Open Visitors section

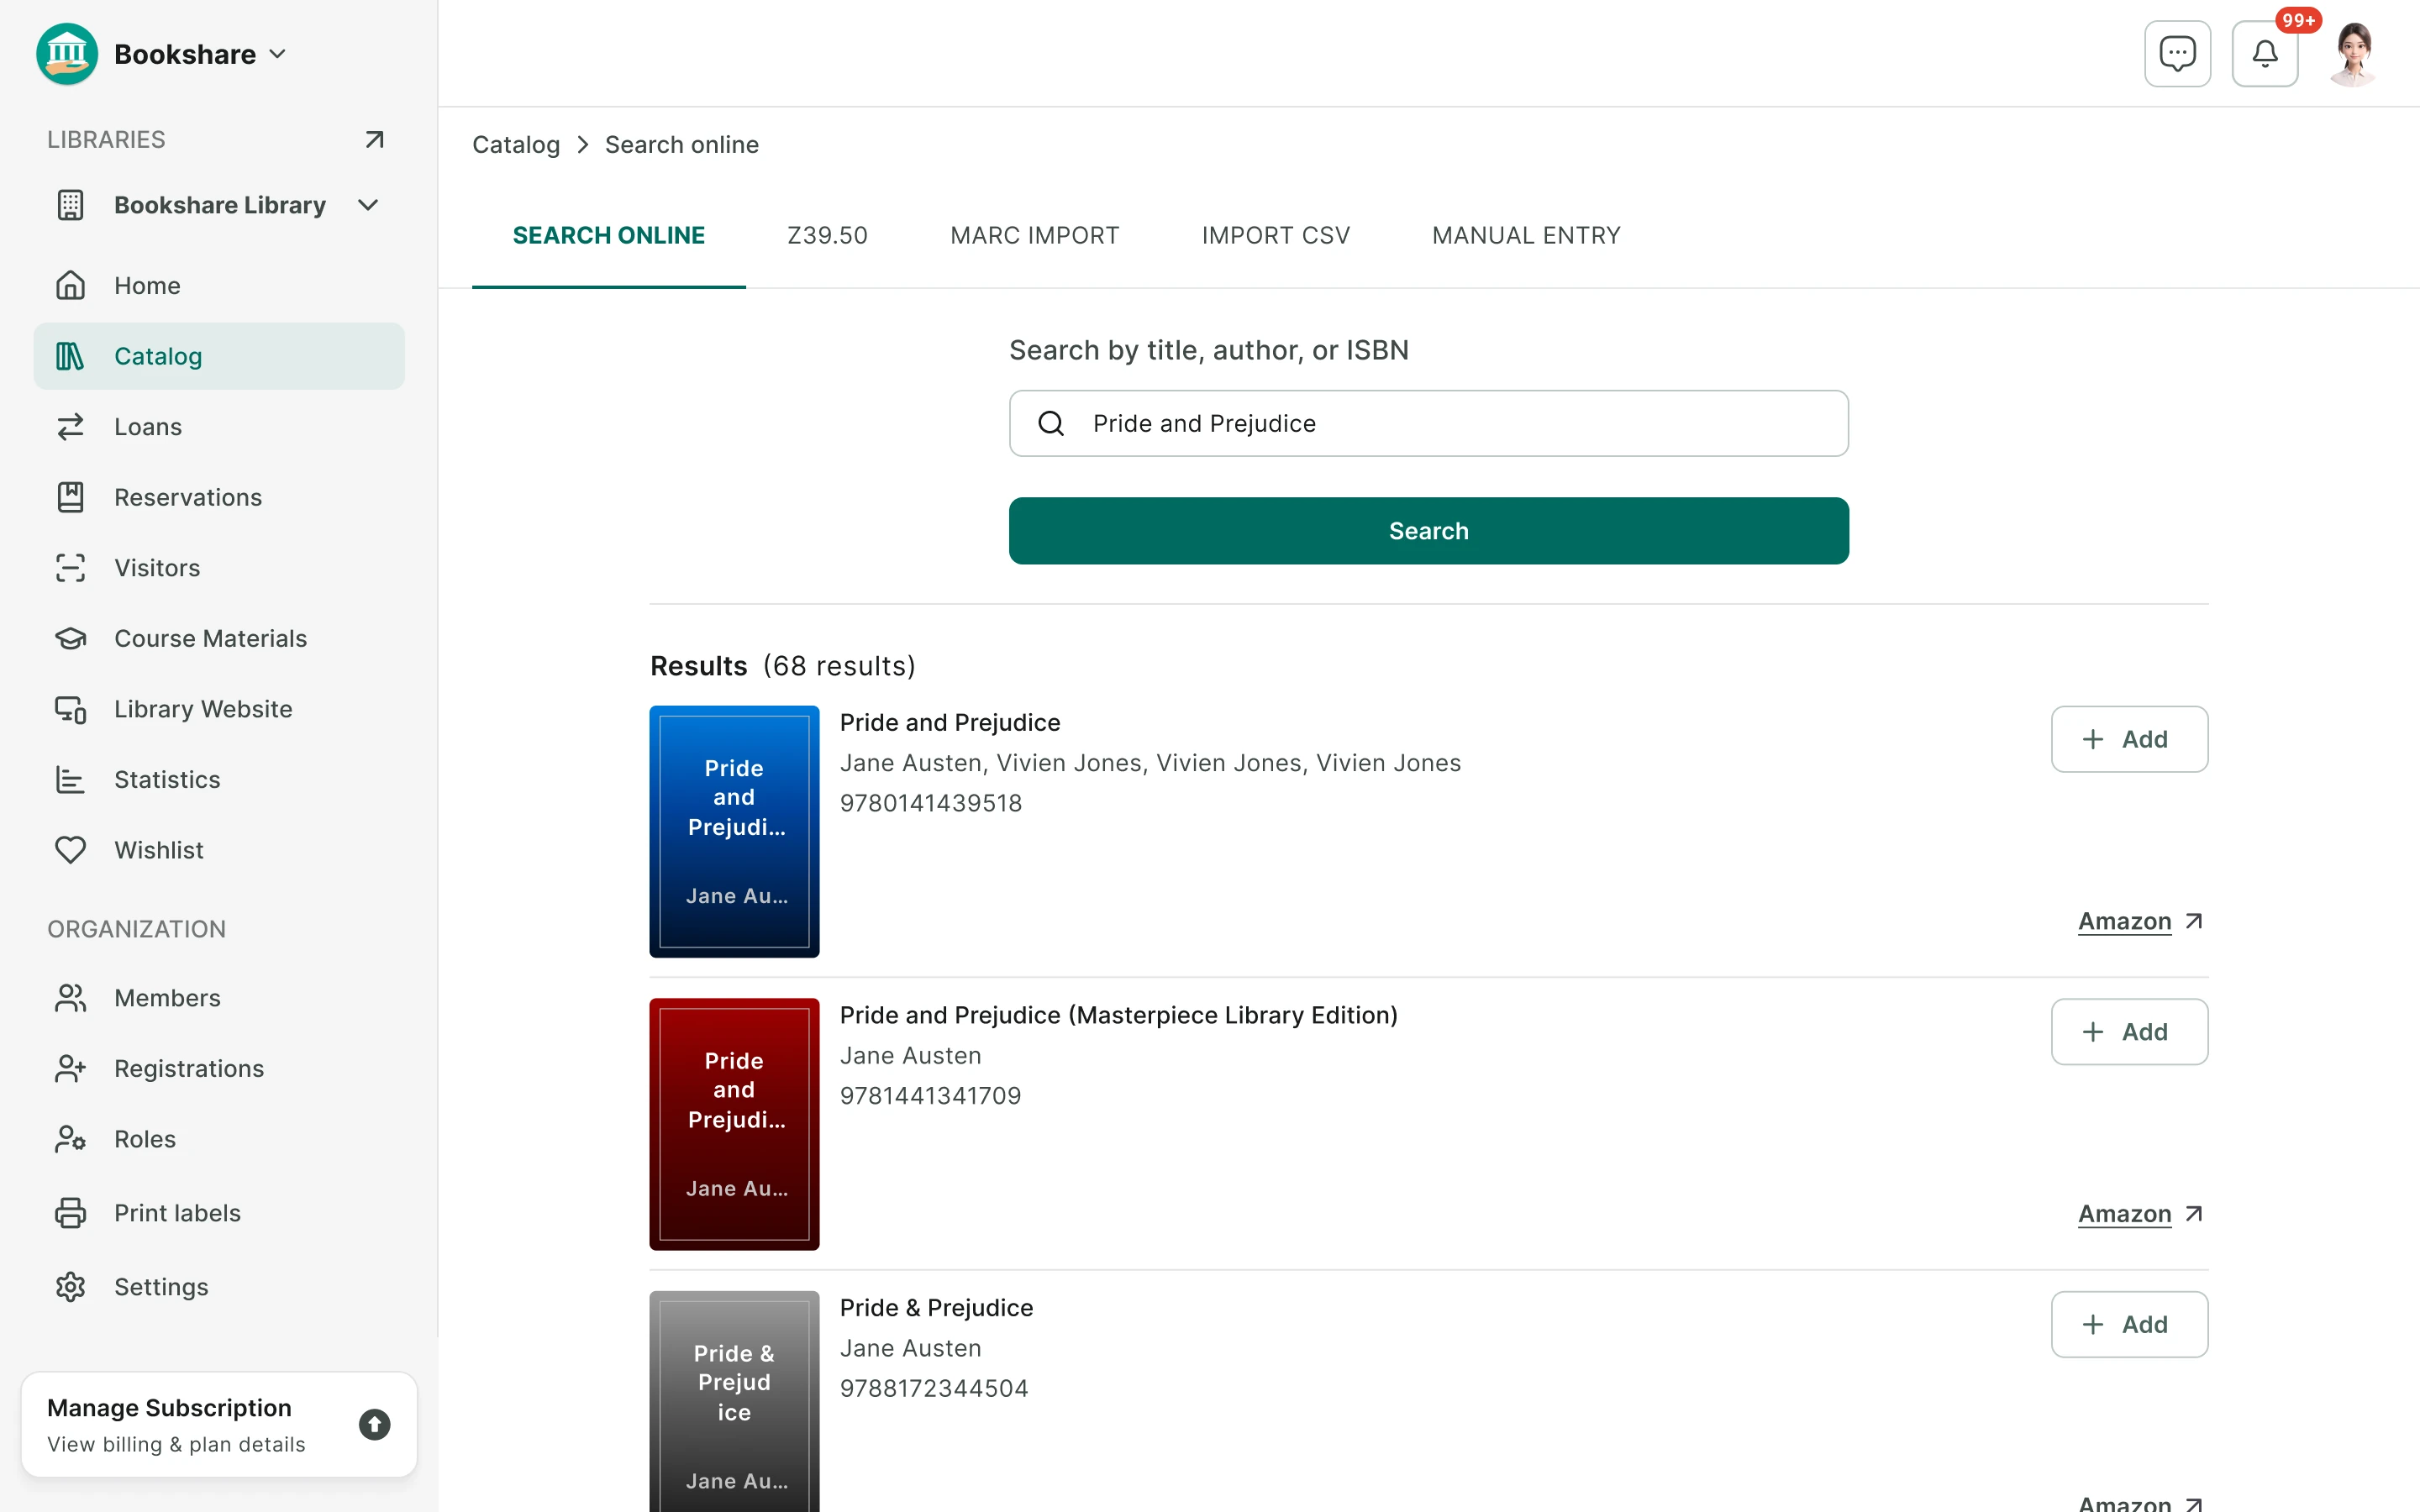219,568
